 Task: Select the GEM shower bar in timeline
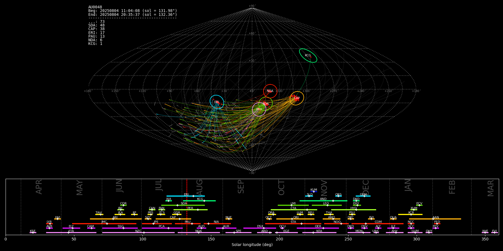(x=363, y=196)
